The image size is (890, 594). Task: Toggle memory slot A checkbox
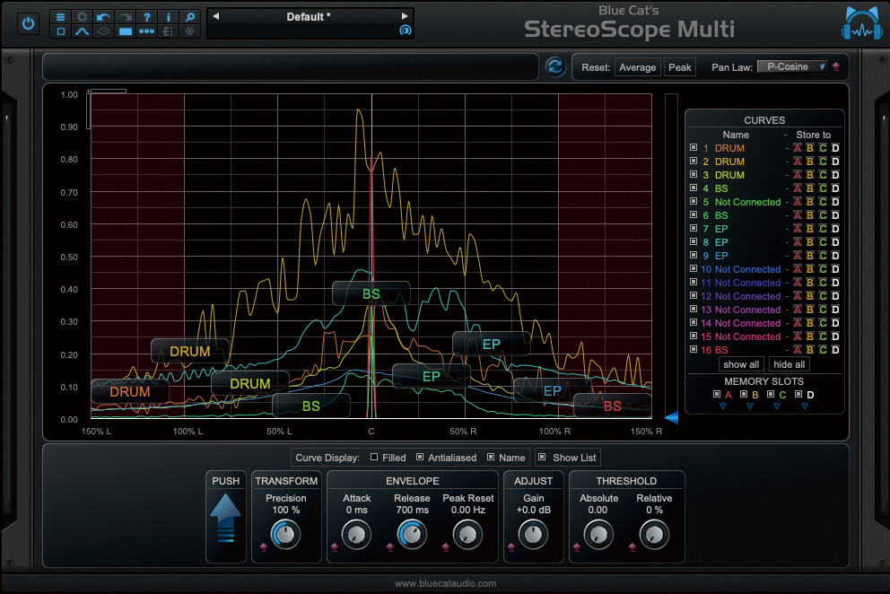pos(717,394)
